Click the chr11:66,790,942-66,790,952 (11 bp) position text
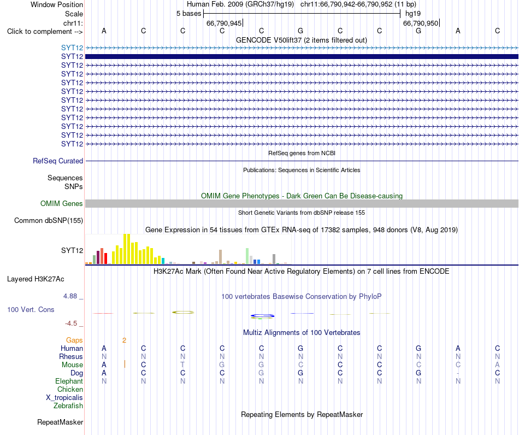This screenshot has height=435, width=519. pyautogui.click(x=358, y=4)
